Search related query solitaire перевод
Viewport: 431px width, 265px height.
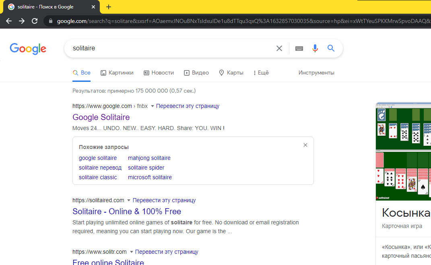pos(100,168)
